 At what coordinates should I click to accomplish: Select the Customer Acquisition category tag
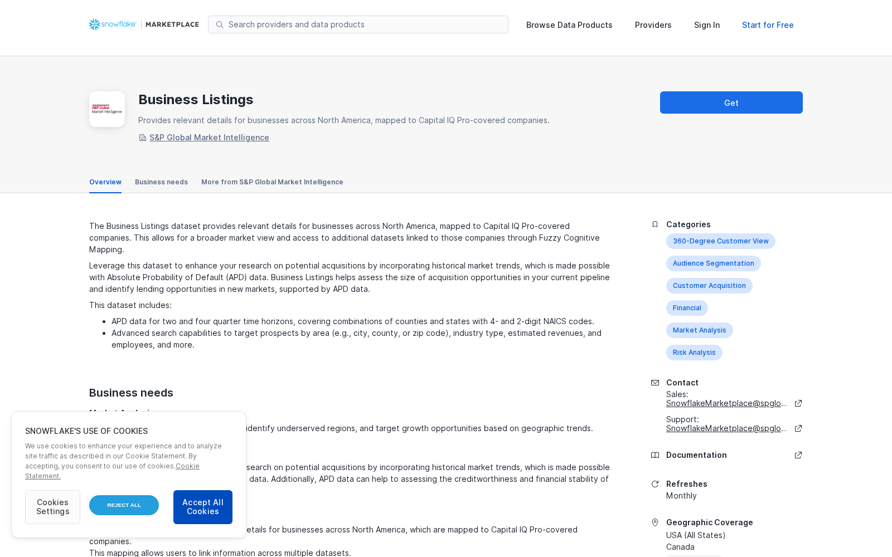(709, 286)
